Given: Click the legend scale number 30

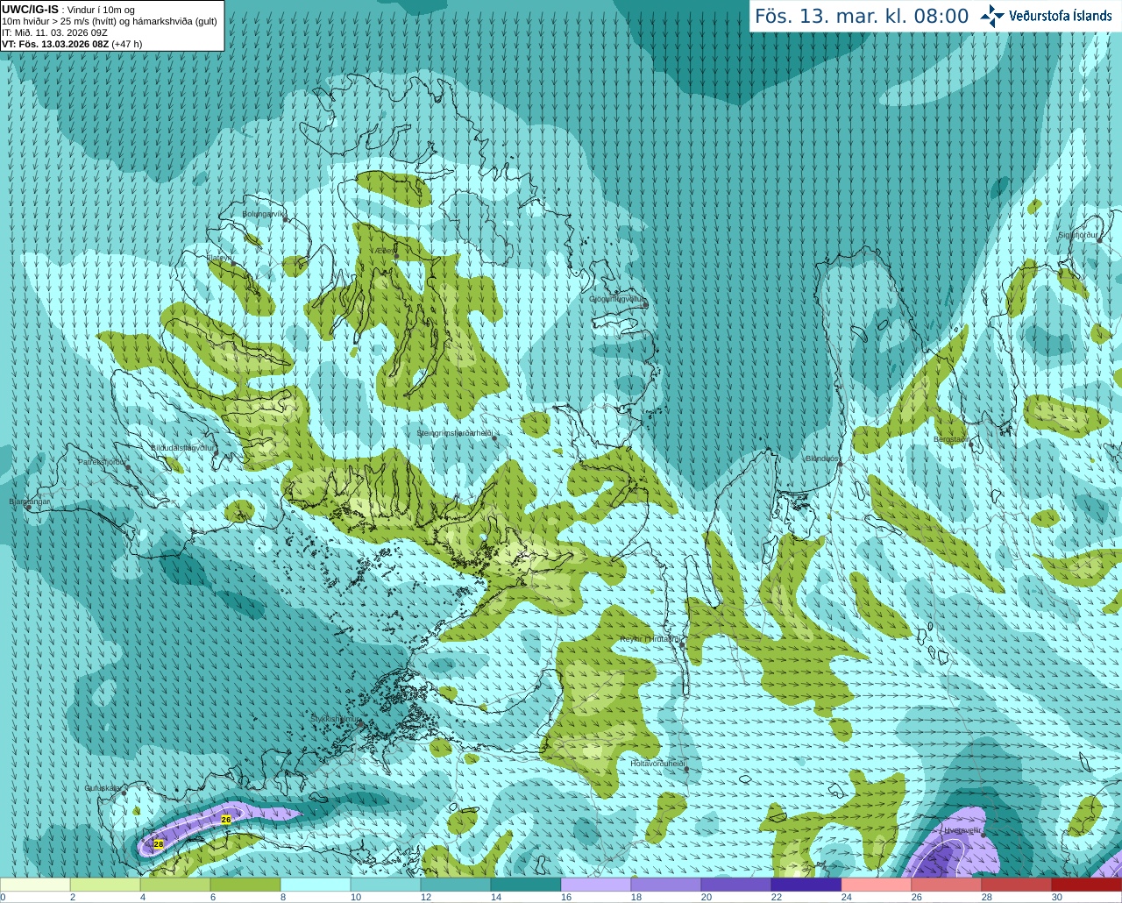Looking at the screenshot, I should click(1057, 897).
